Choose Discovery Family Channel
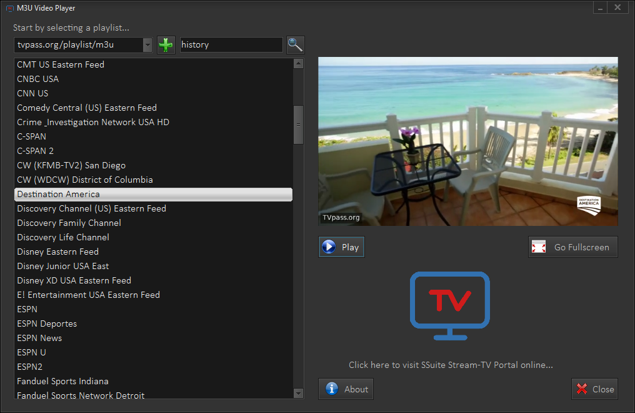Image resolution: width=635 pixels, height=413 pixels. 69,223
